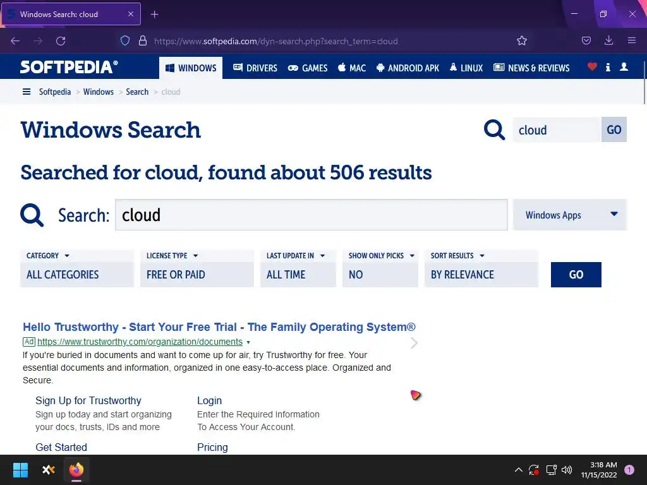Viewport: 647px width, 485px height.
Task: Open the notification badge in taskbar
Action: tap(629, 470)
